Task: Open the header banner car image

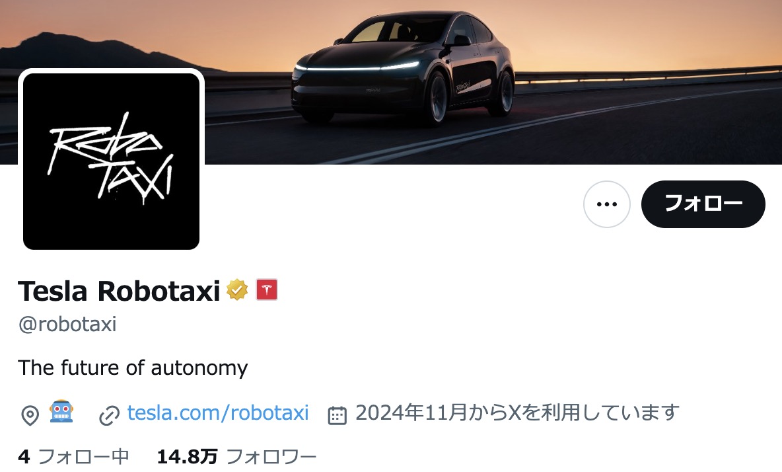Action: point(391,83)
